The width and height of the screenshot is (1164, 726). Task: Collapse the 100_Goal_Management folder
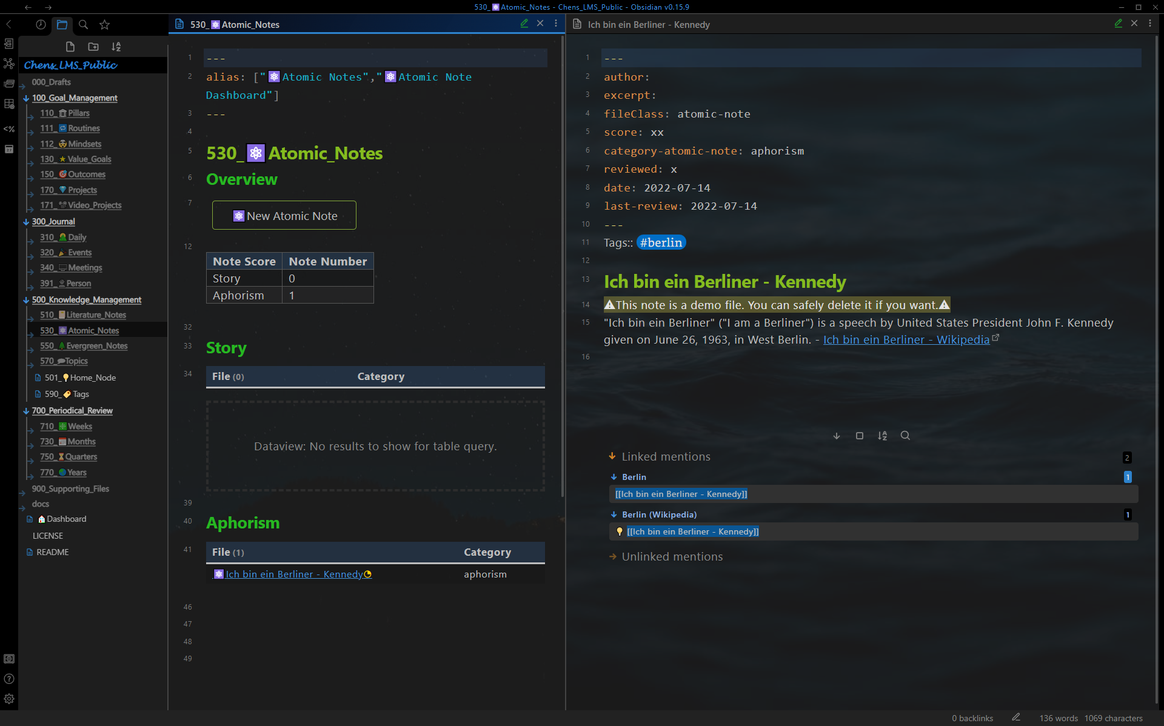(x=26, y=98)
